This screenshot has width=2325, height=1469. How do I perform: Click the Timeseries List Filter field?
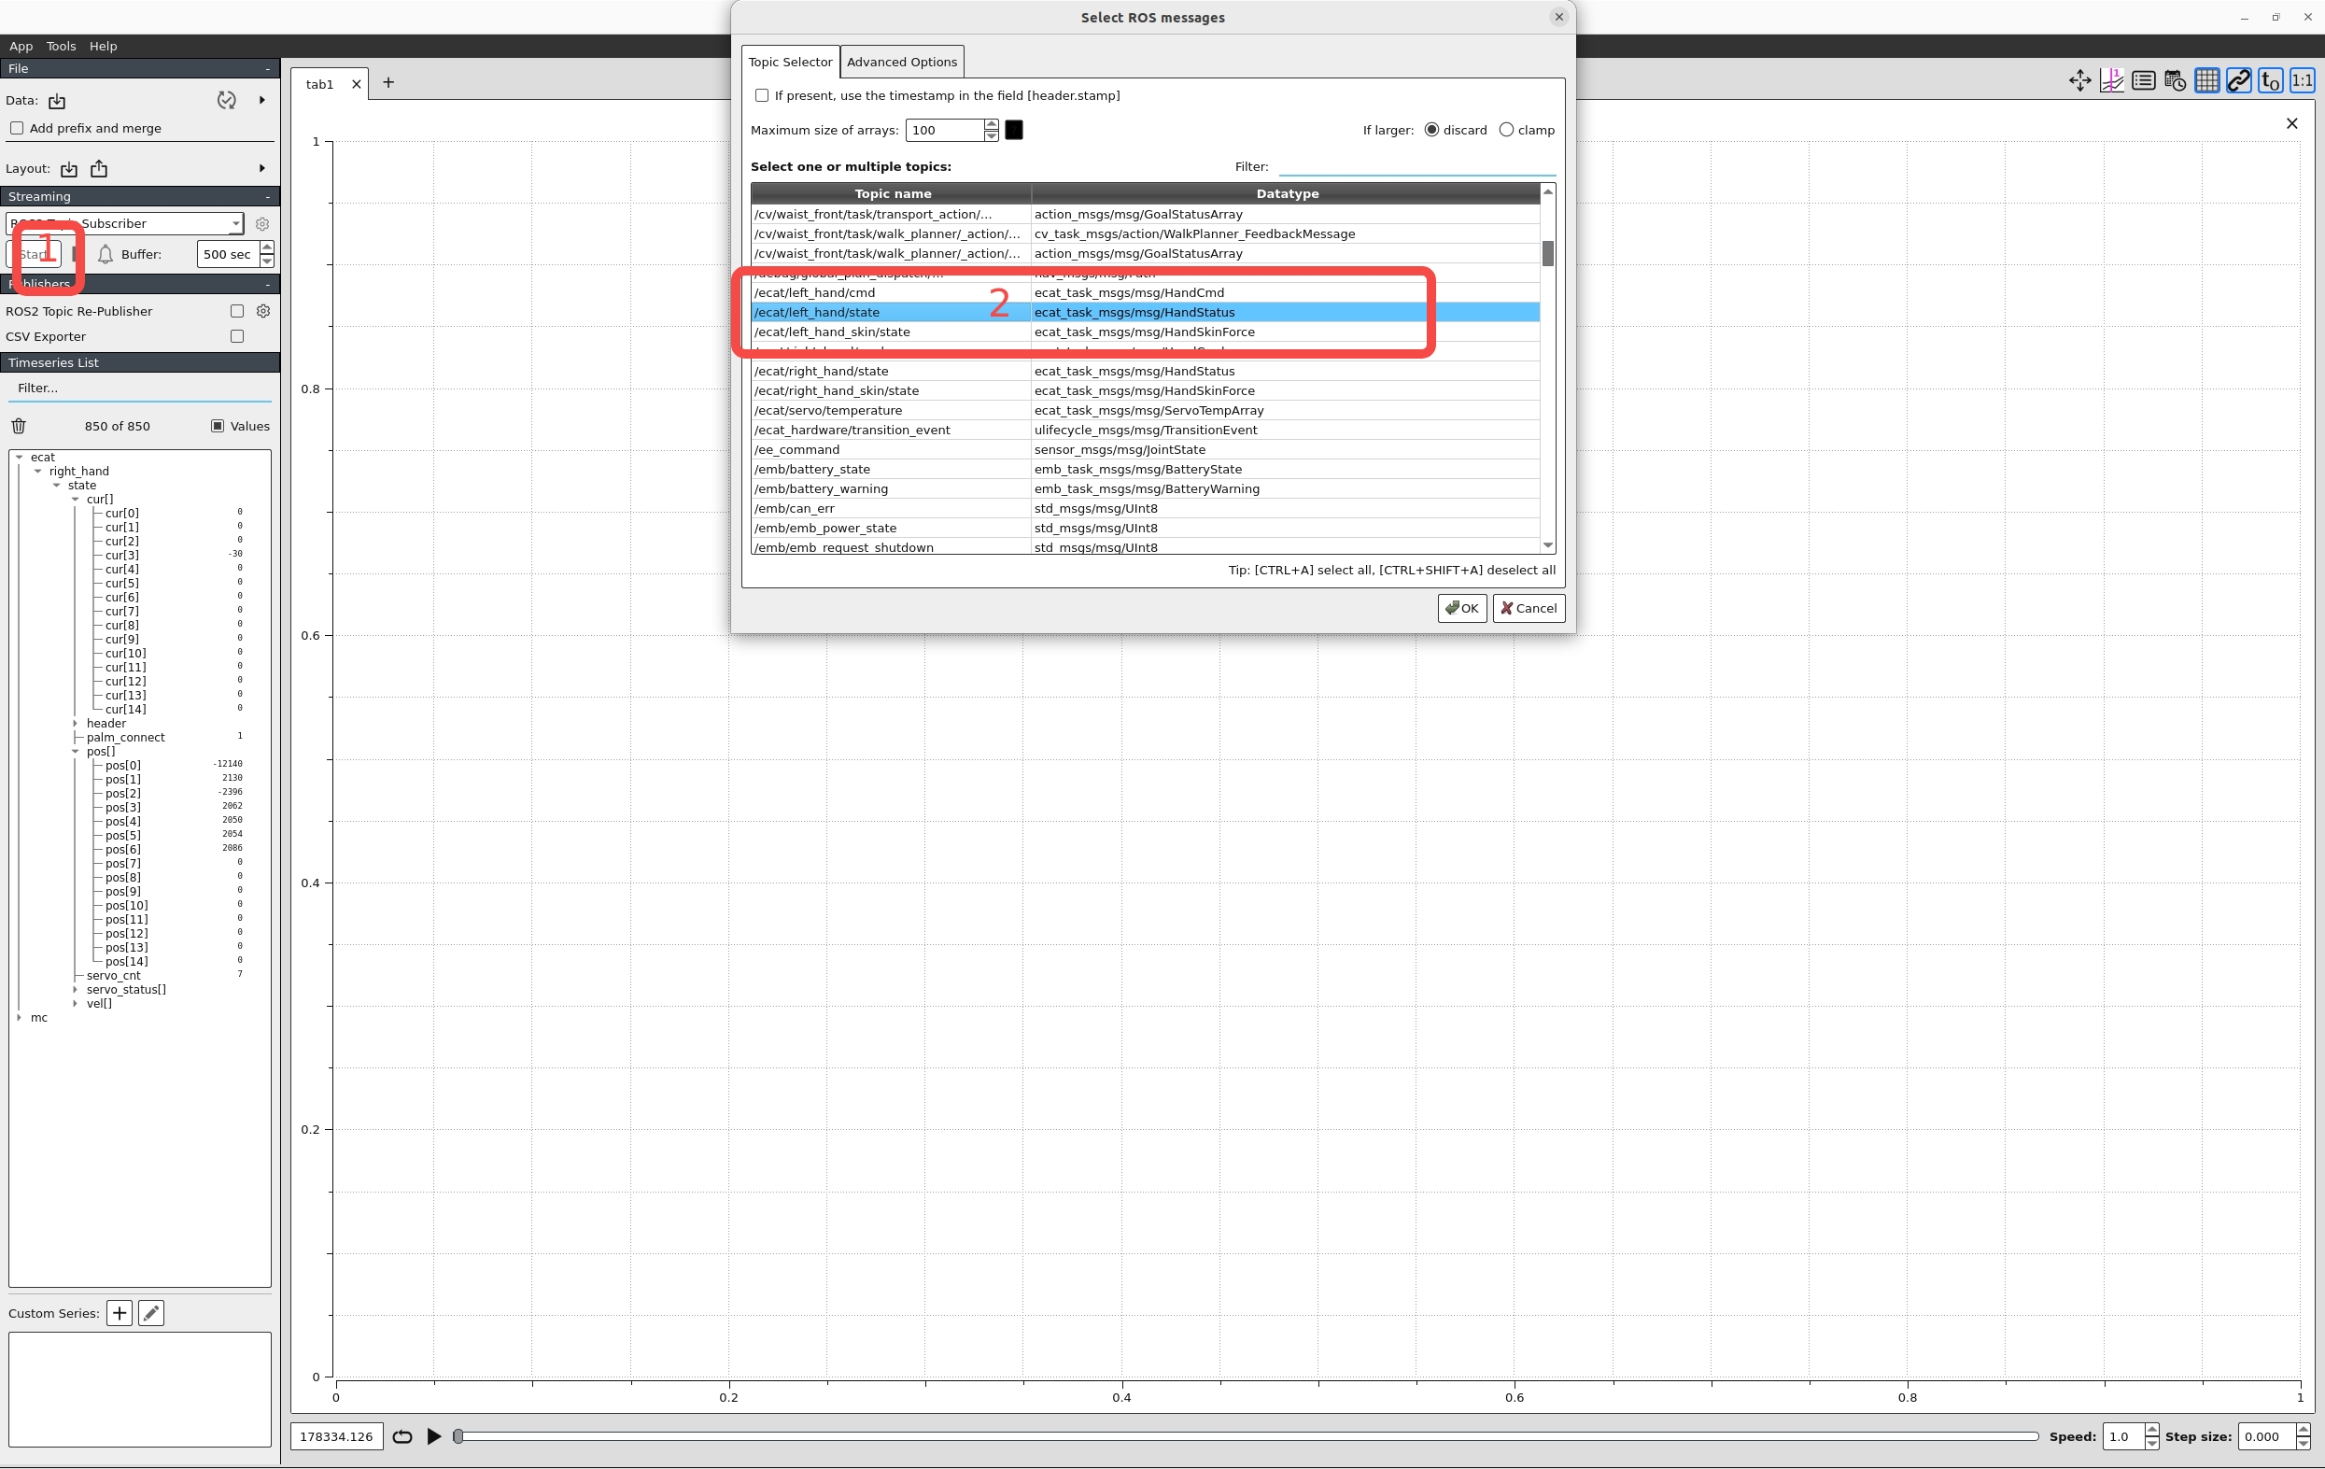tap(140, 388)
